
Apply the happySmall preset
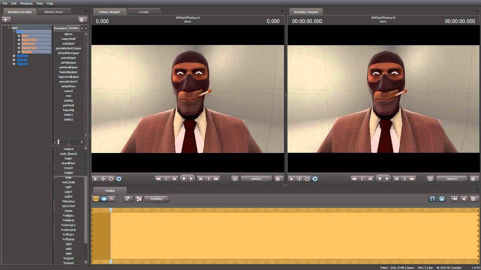tap(68, 39)
